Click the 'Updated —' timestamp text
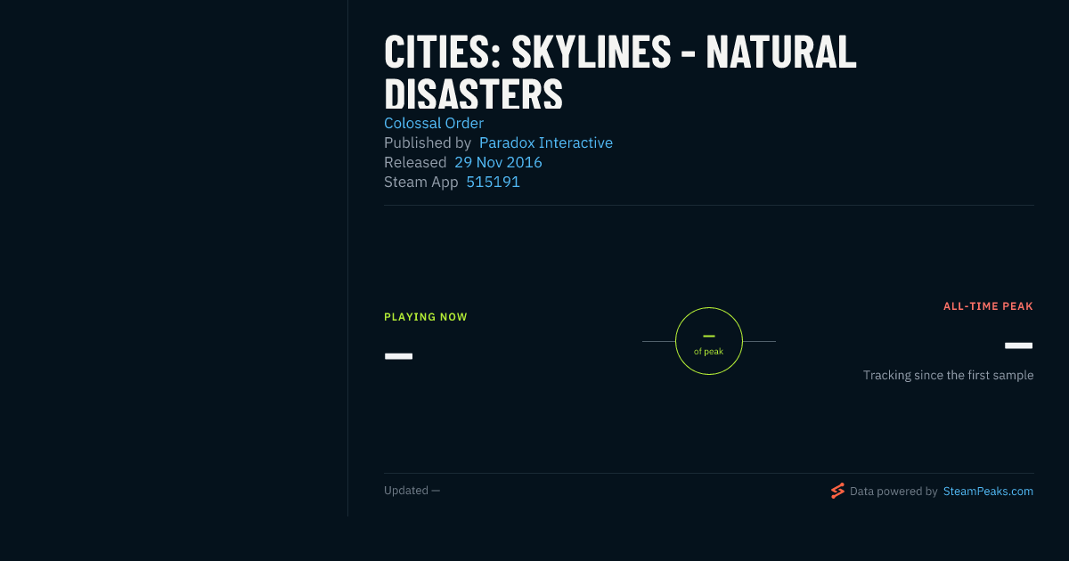The width and height of the screenshot is (1069, 561). (412, 491)
